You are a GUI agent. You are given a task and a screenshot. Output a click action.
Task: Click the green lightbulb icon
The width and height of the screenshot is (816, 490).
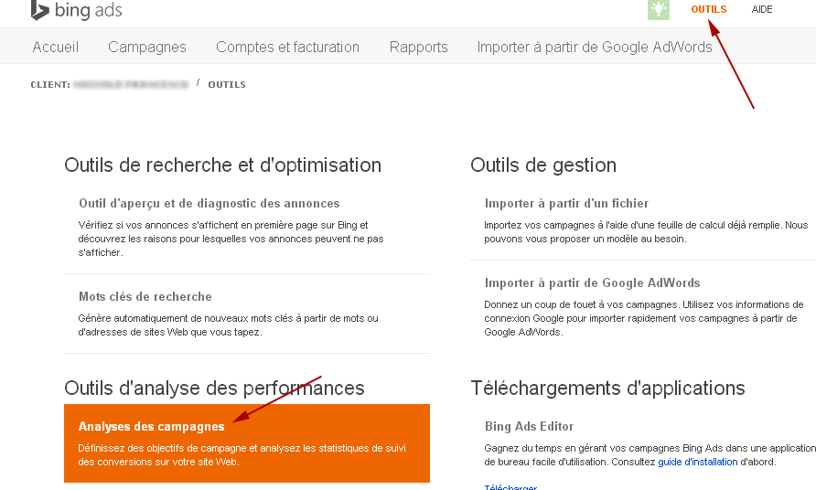(659, 9)
